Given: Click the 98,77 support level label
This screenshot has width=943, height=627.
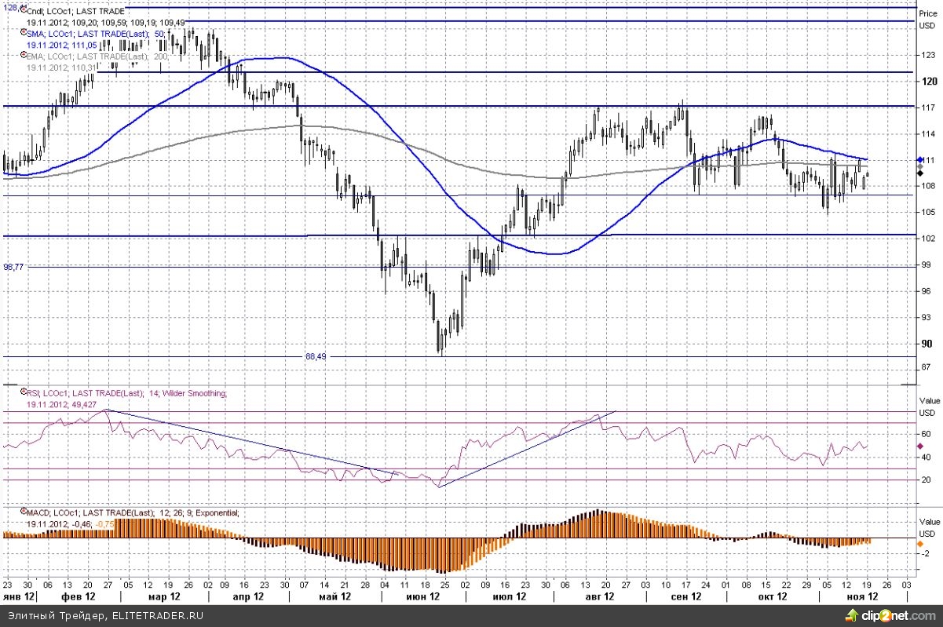Looking at the screenshot, I should click(13, 267).
